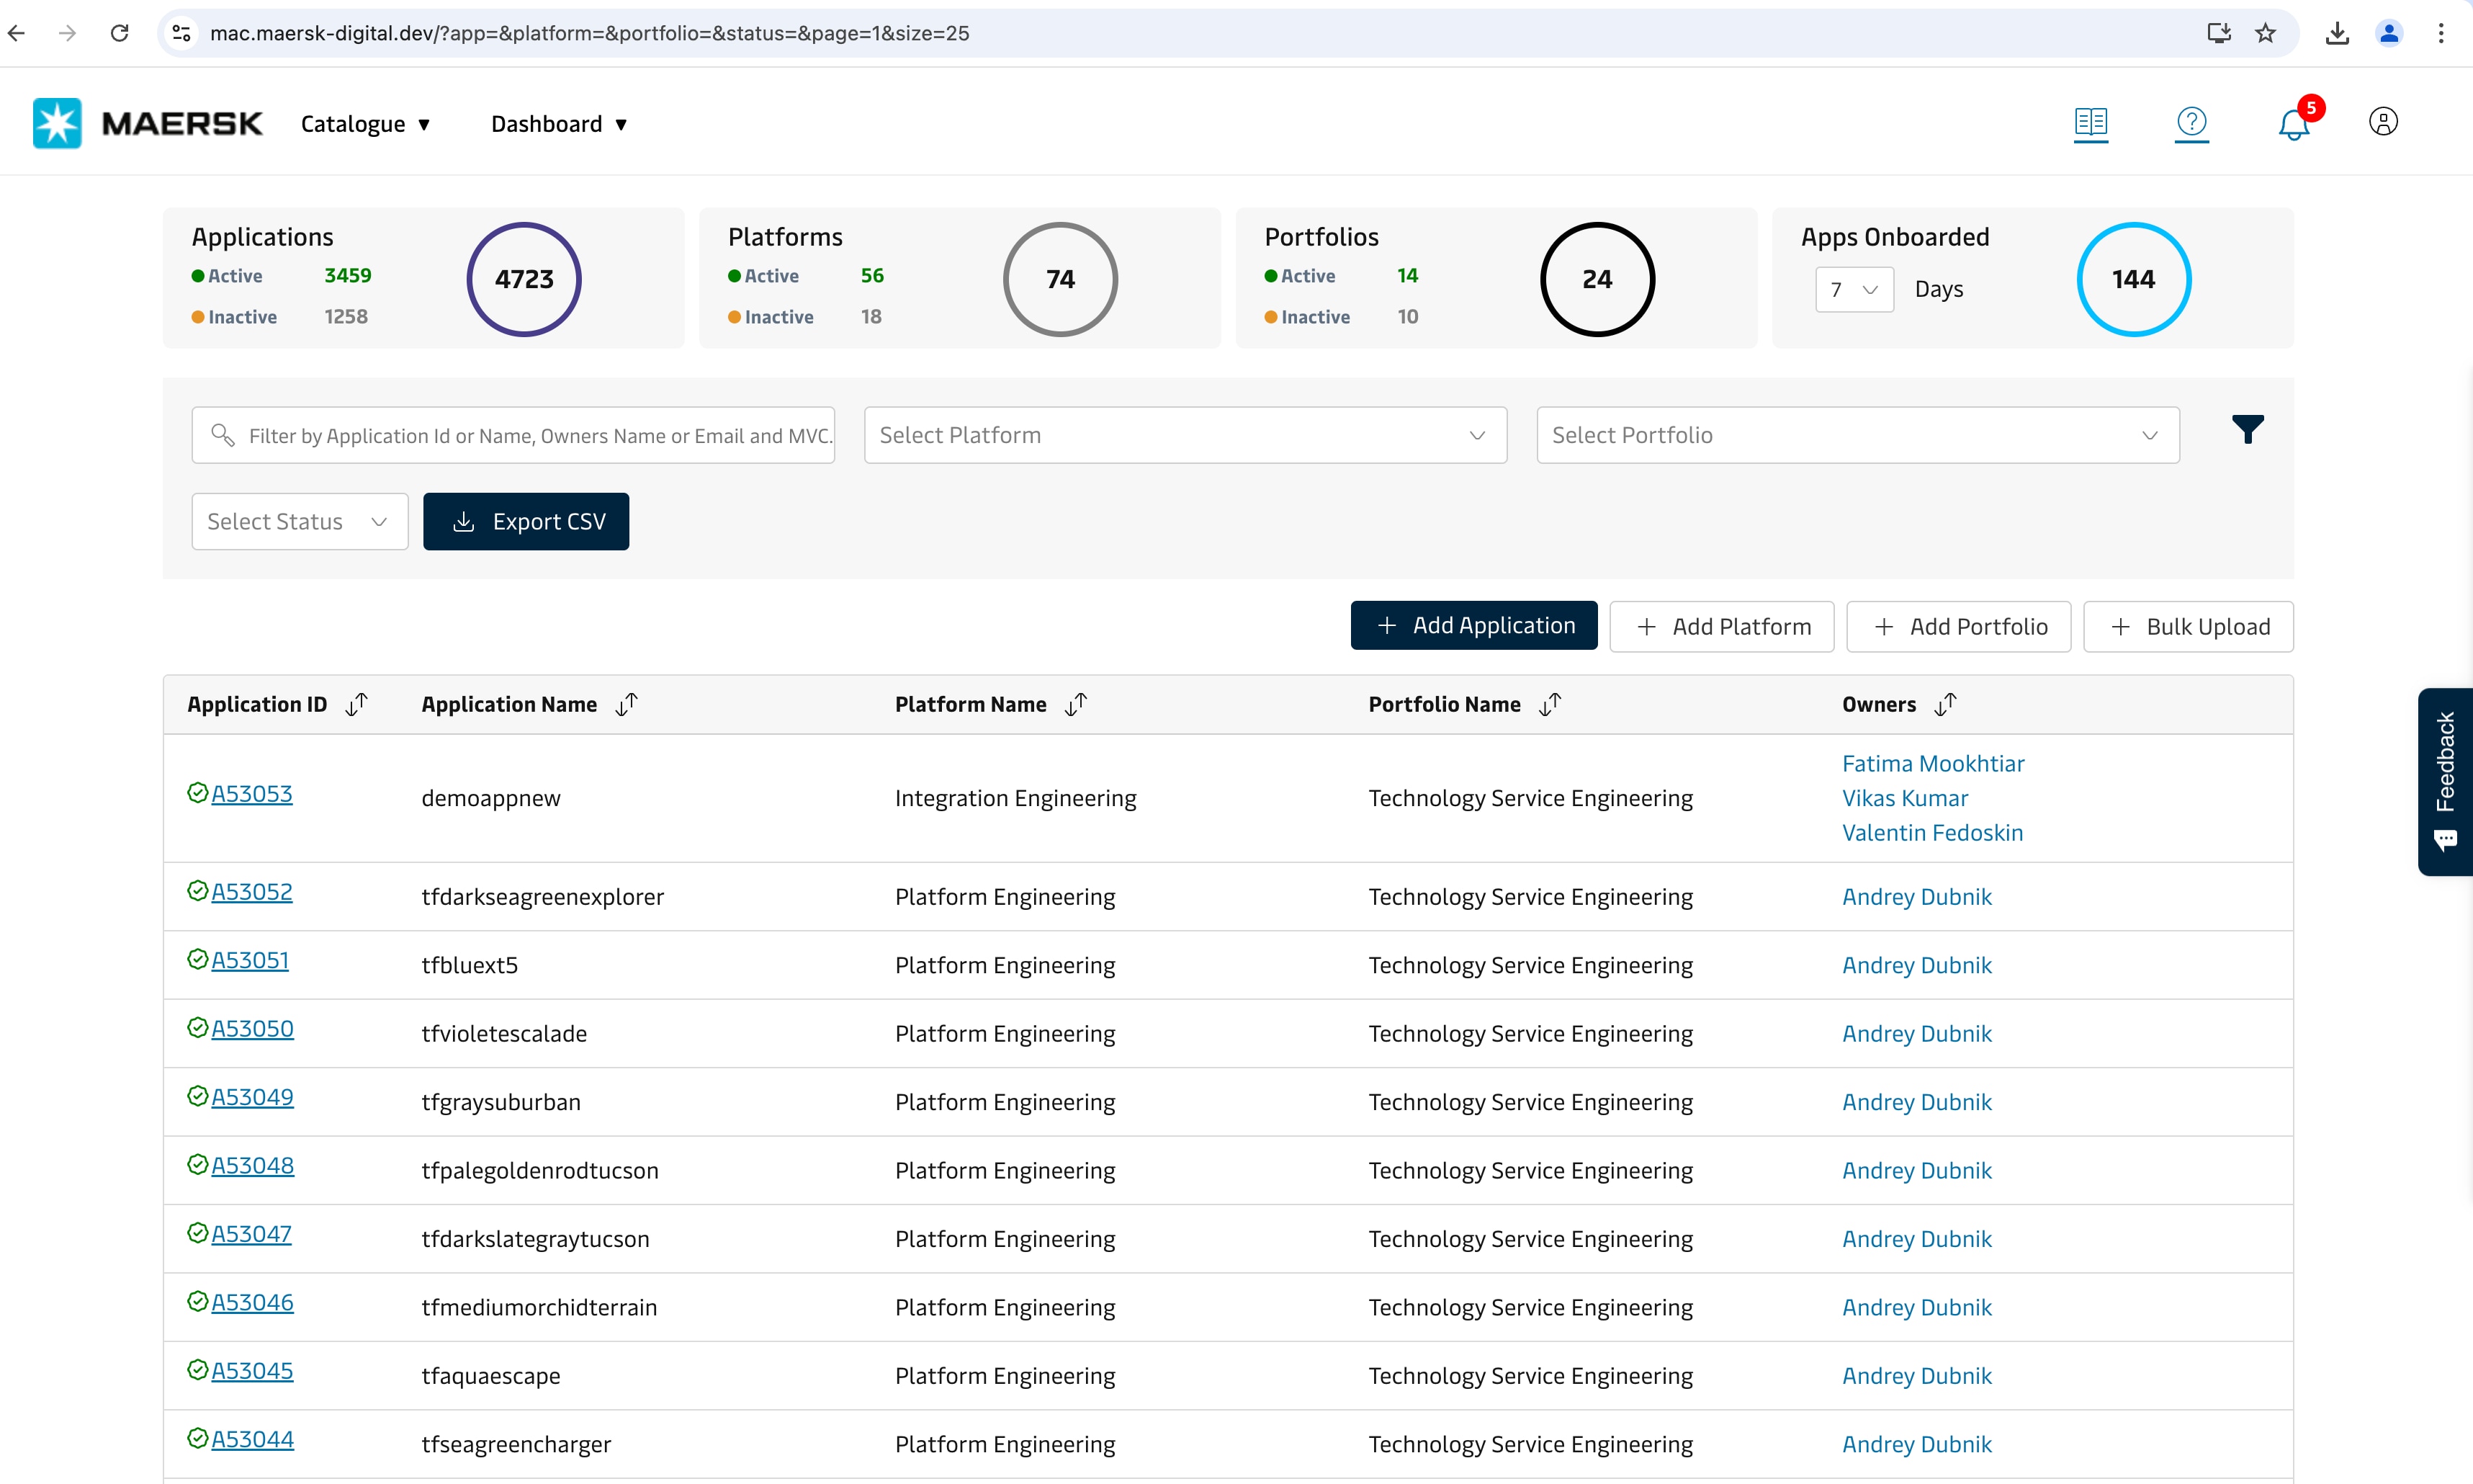Open application A53052 link

pyautogui.click(x=252, y=892)
